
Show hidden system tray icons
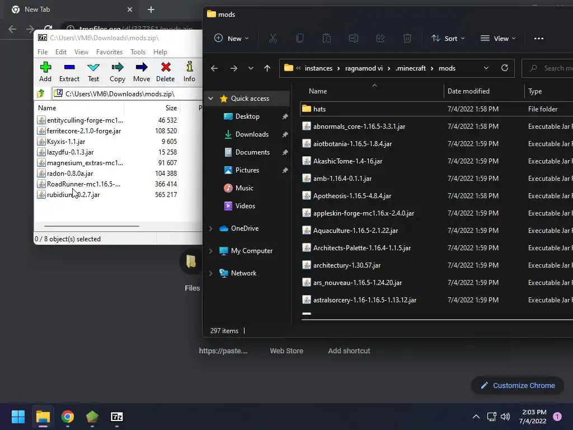[476, 417]
